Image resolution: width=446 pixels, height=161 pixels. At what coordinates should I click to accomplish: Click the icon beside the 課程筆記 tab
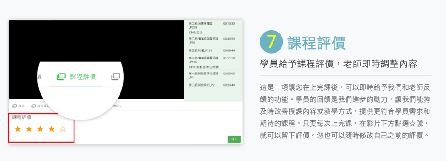[x=33, y=106]
